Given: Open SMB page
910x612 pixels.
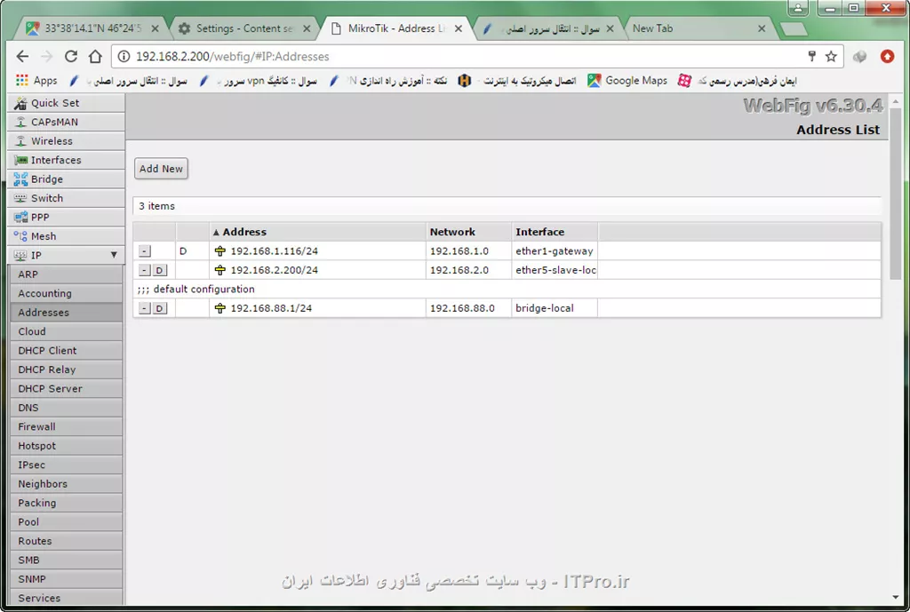Looking at the screenshot, I should click(66, 560).
